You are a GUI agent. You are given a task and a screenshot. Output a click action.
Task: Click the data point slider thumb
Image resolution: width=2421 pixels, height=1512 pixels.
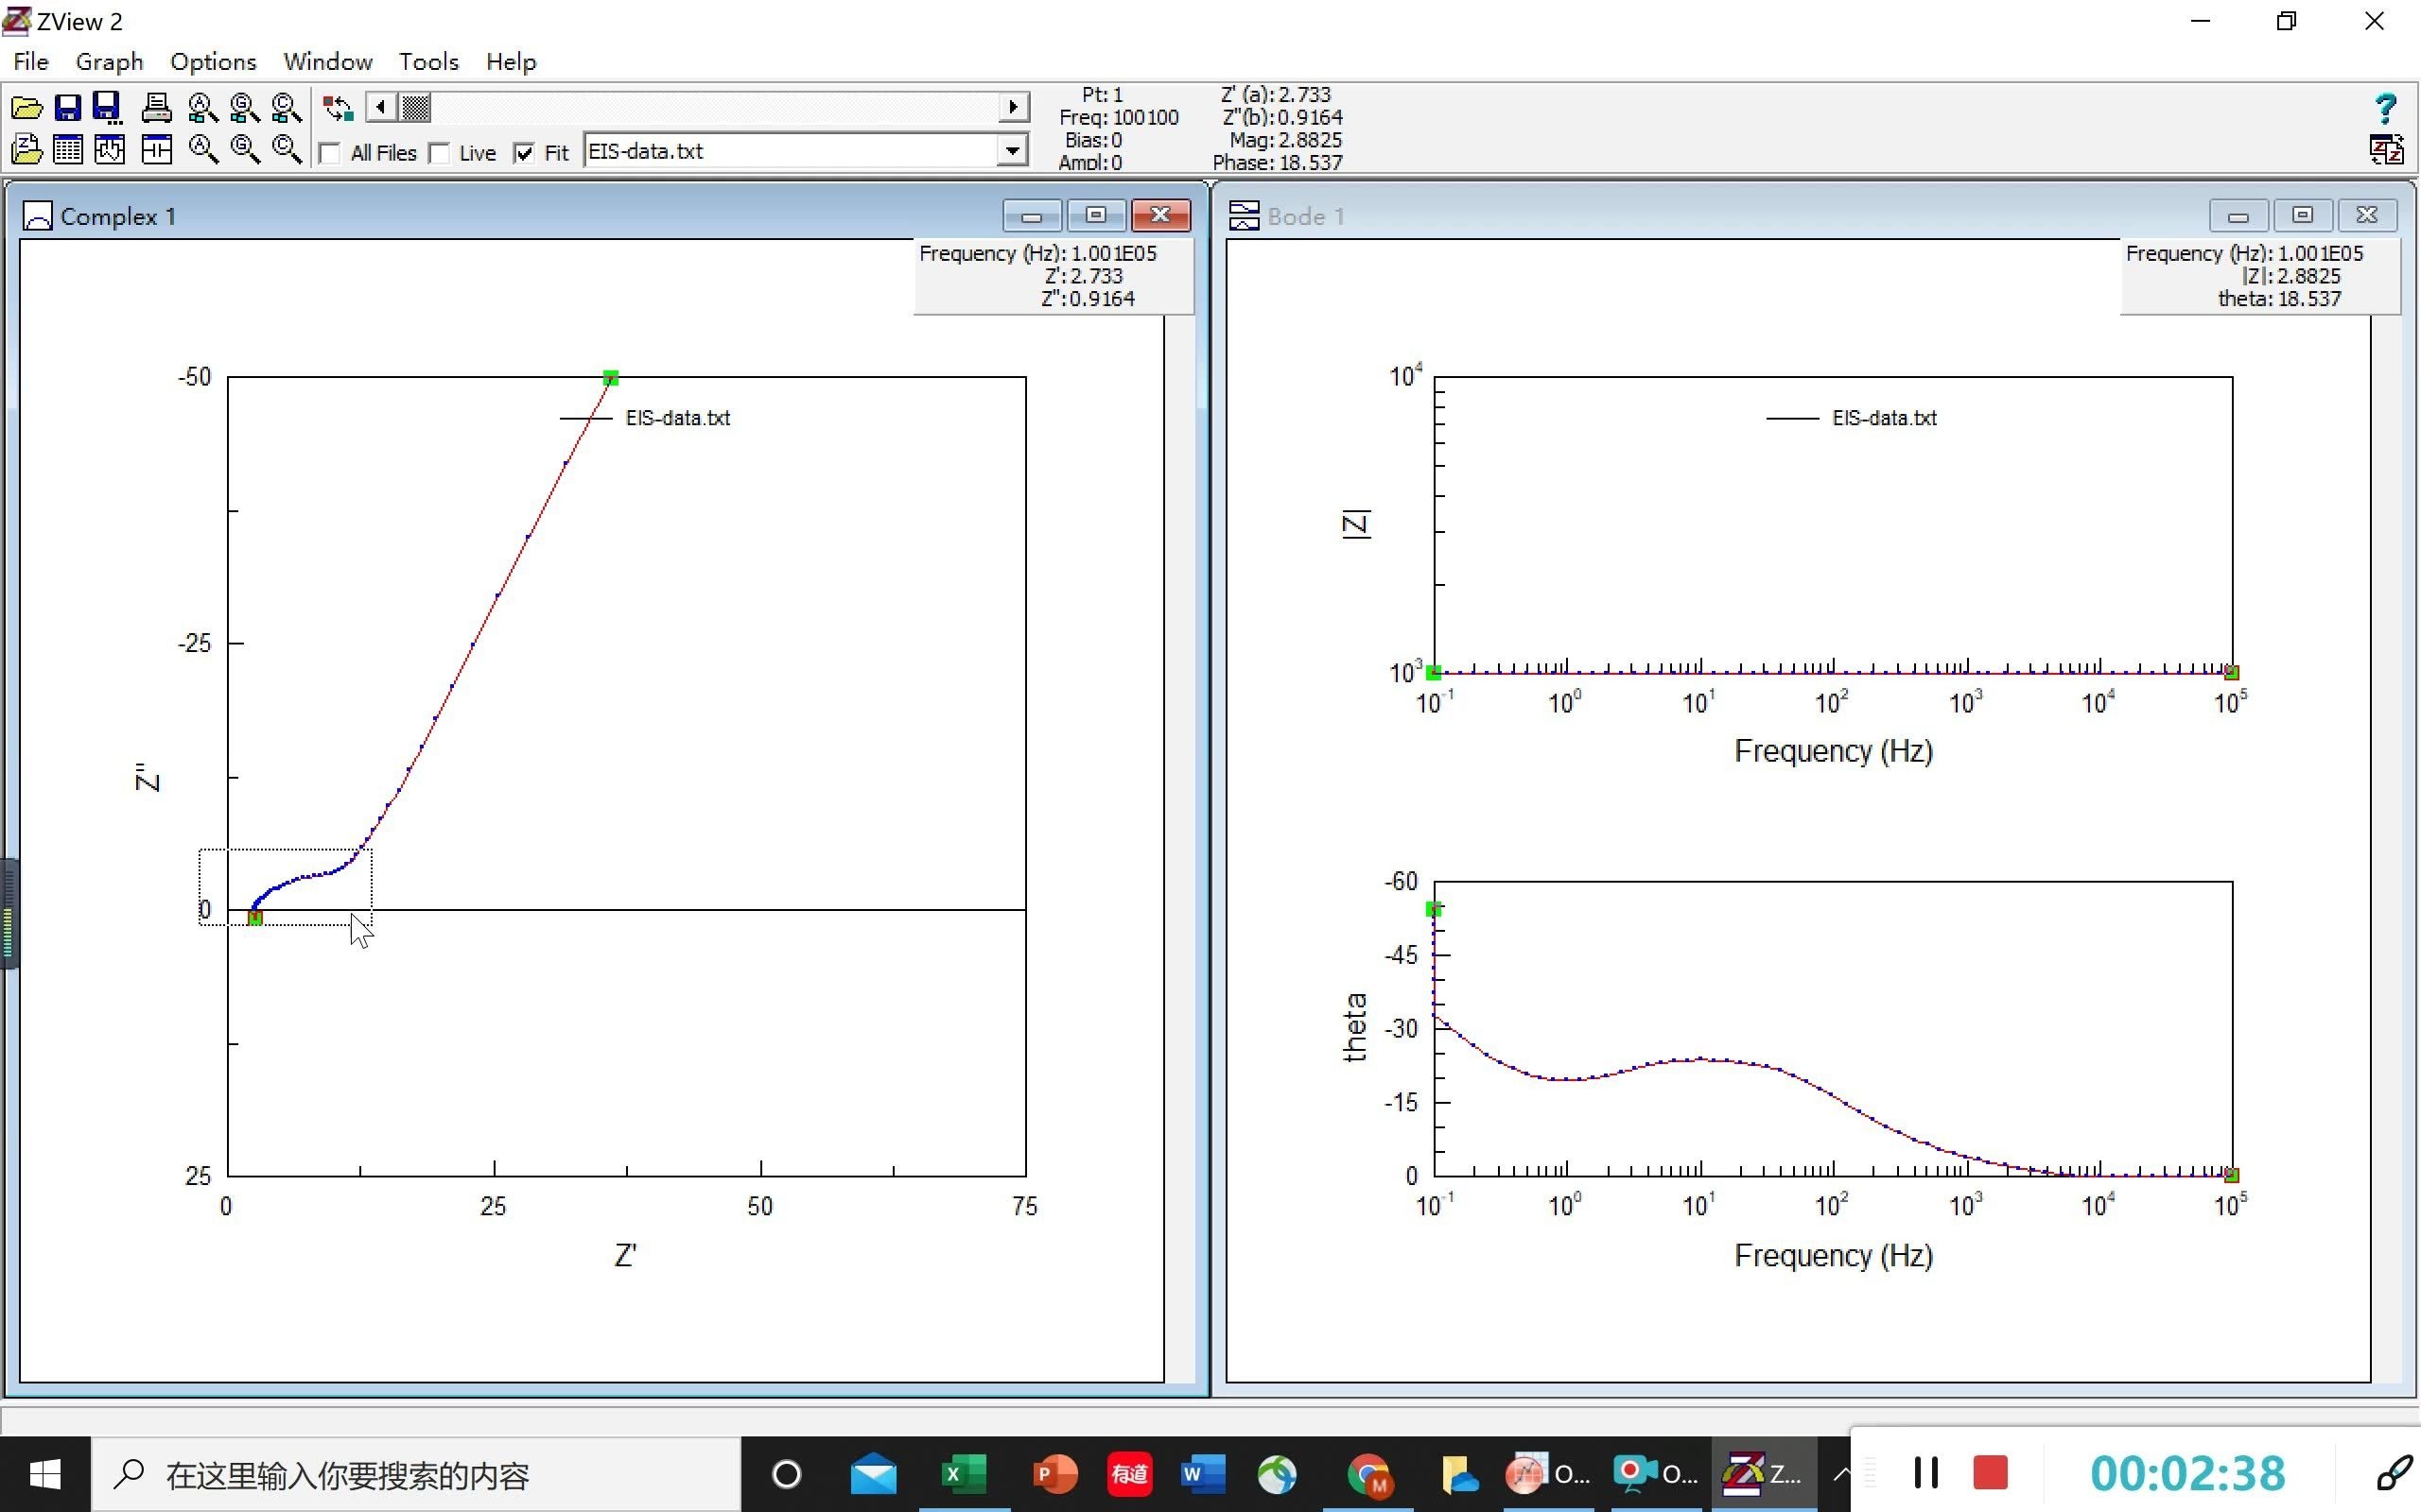click(416, 107)
